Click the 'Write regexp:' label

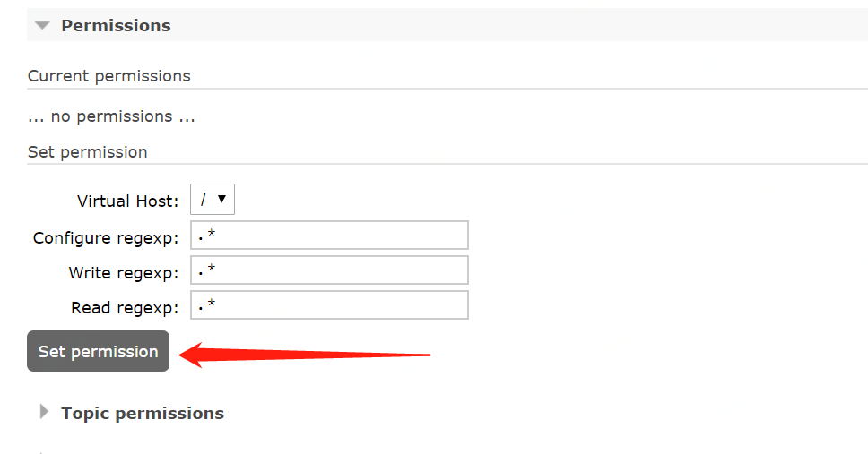[x=124, y=273]
